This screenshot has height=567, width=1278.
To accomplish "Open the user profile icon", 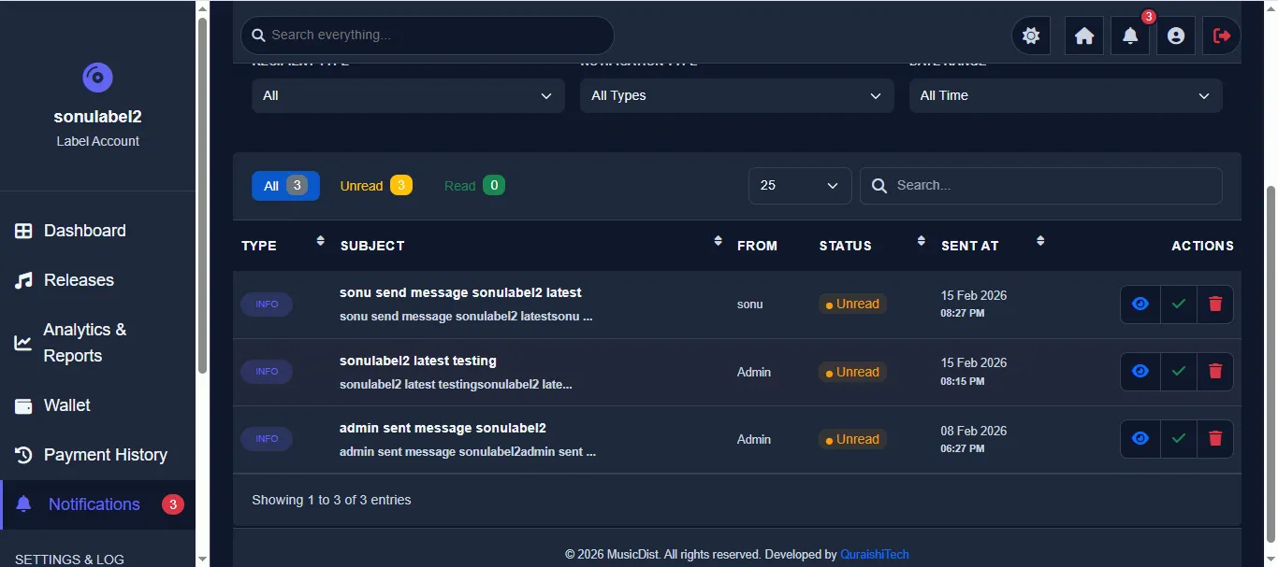I will [1176, 35].
